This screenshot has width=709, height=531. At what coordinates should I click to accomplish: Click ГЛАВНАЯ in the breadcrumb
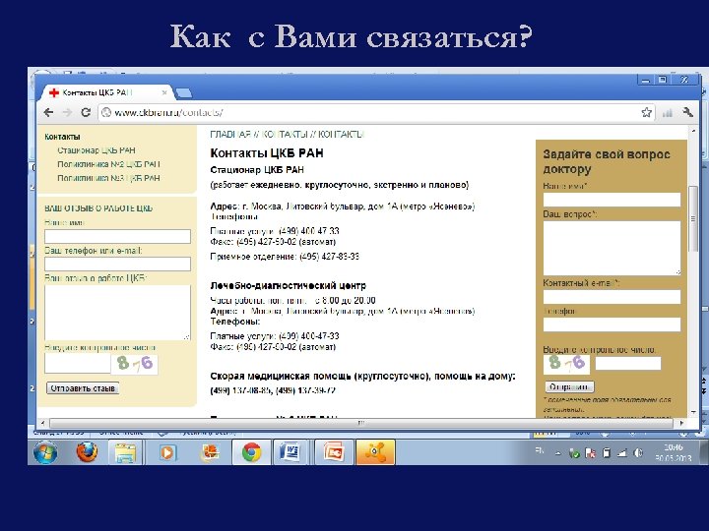(x=230, y=134)
